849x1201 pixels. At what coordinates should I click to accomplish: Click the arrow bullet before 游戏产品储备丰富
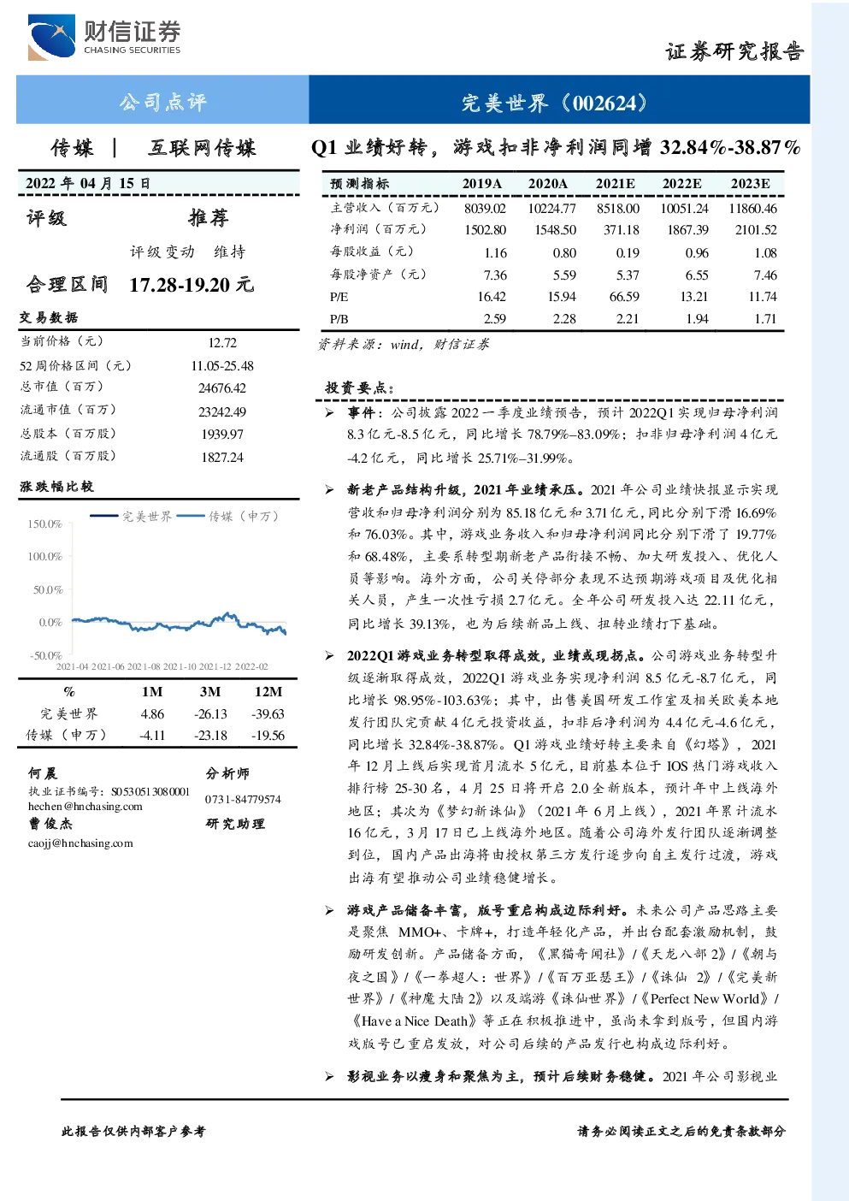[329, 910]
